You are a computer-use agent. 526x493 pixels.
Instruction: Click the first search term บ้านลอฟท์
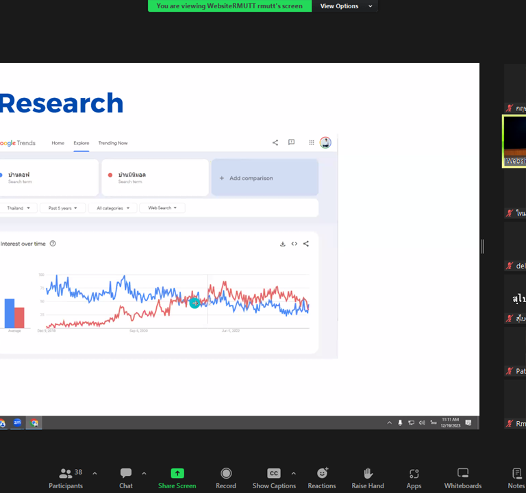click(x=49, y=177)
